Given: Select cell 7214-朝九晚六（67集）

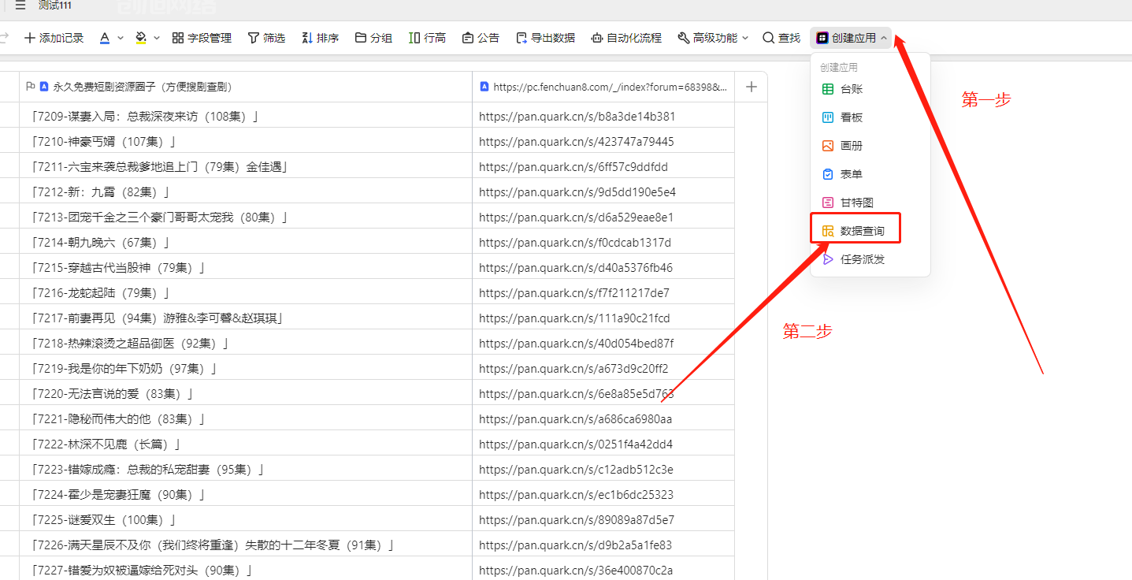Looking at the screenshot, I should pyautogui.click(x=246, y=243).
